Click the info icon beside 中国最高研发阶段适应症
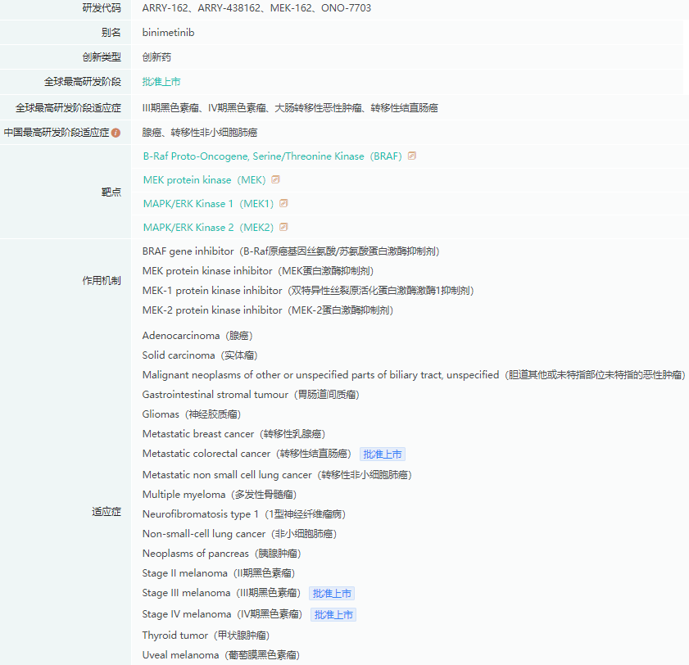 [x=116, y=133]
